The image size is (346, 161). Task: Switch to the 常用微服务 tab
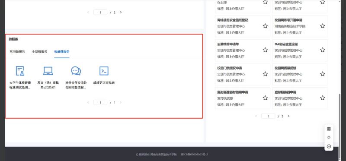[17, 52]
